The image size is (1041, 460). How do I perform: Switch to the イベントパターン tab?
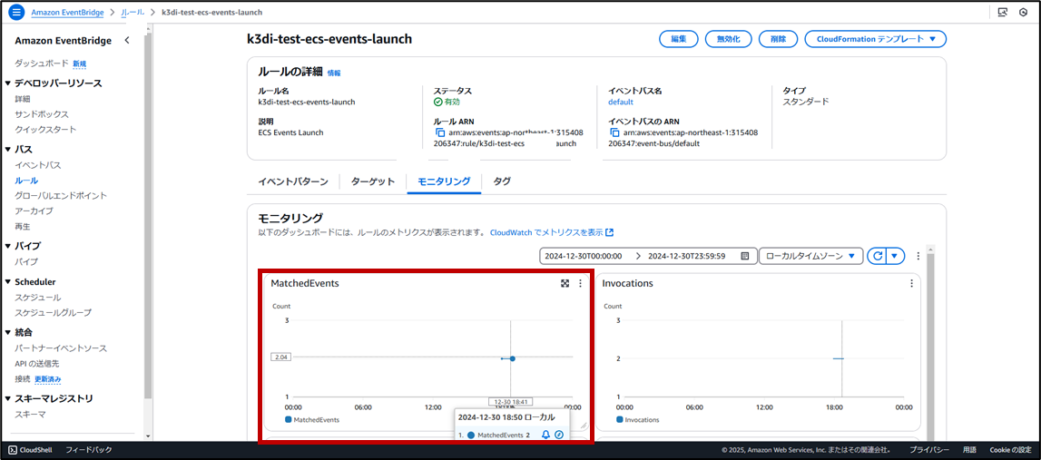click(x=293, y=181)
